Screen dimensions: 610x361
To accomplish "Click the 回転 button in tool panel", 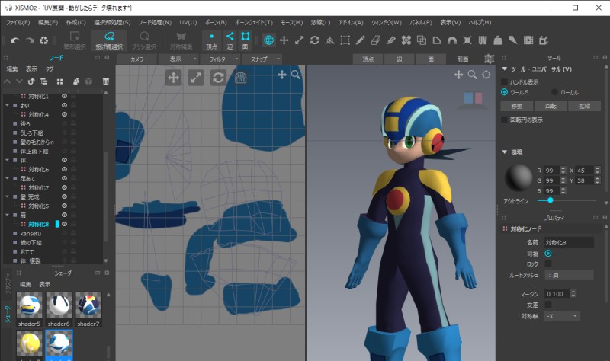I will click(549, 106).
